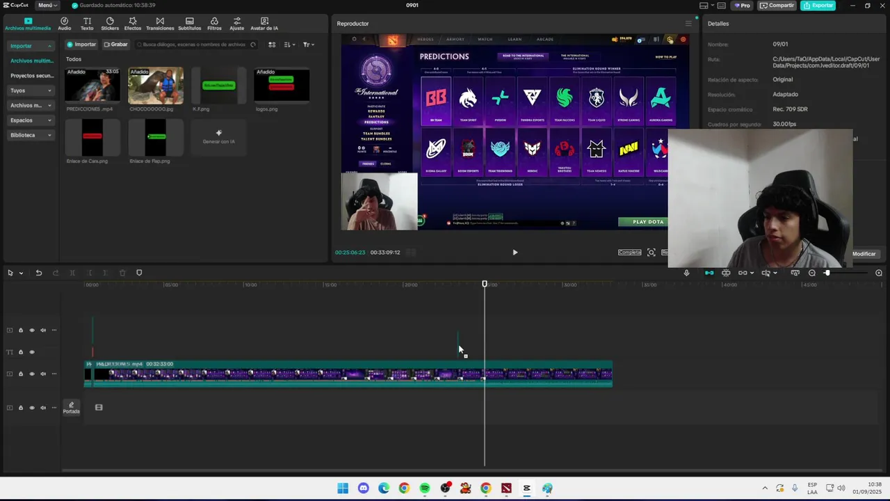Screen dimensions: 890x501
Task: Open the selection tool dropdown arrow
Action: (21, 273)
